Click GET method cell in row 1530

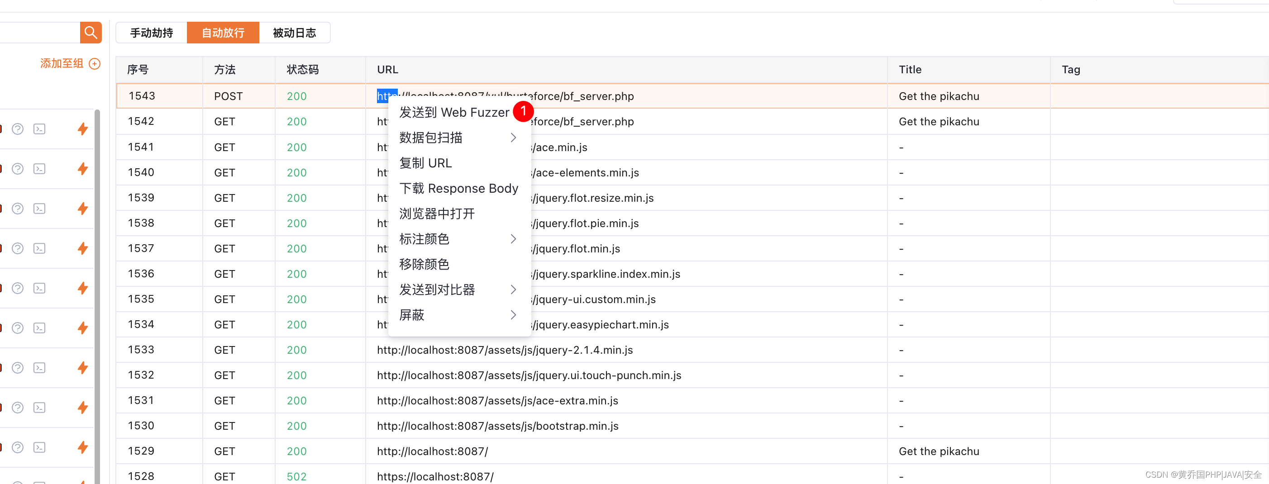point(224,426)
